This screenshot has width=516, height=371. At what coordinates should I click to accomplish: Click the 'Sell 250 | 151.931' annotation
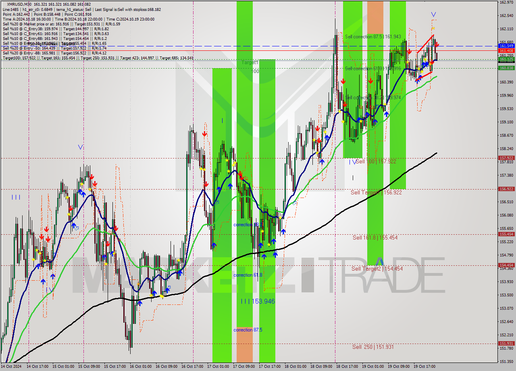[373, 347]
